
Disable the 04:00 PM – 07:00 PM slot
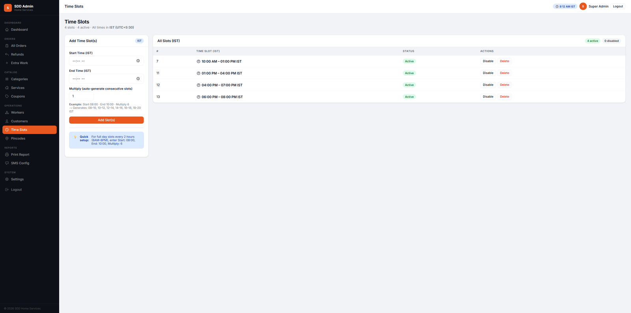(488, 85)
